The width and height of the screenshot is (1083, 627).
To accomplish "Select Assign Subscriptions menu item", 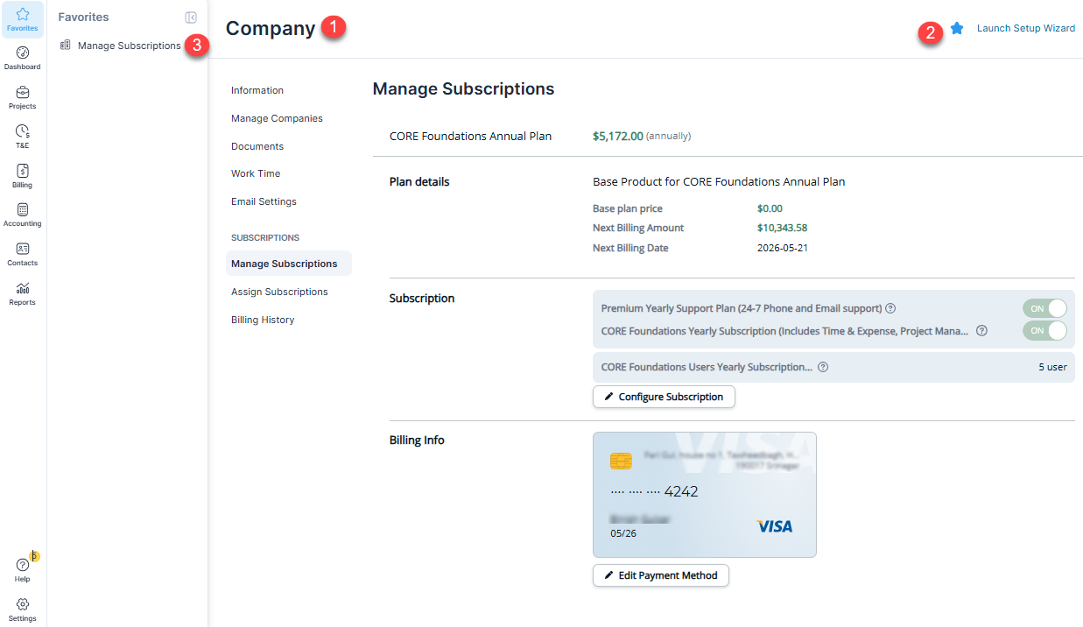I will [279, 292].
